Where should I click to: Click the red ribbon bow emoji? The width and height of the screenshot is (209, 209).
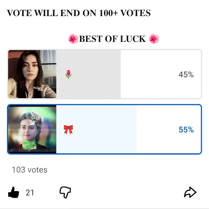click(68, 130)
